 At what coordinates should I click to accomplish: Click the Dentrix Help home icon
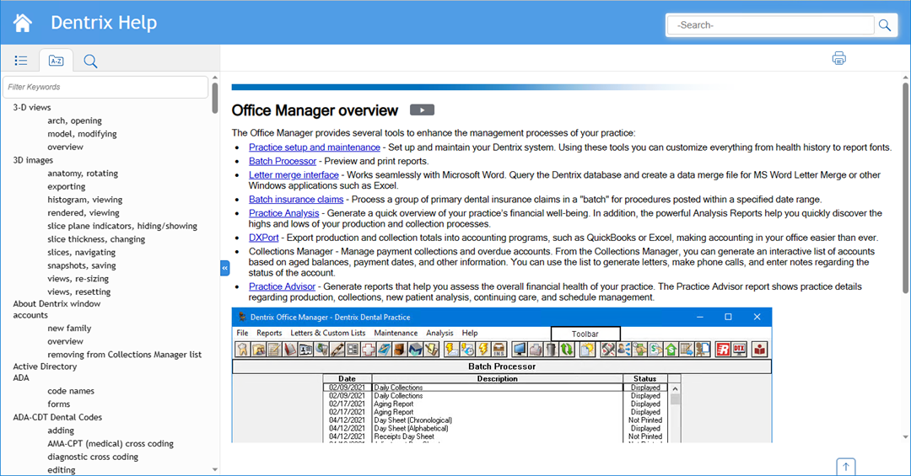[23, 23]
